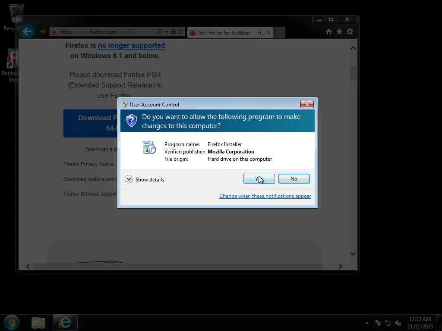Screen dimensions: 442x331
Task: Click the UAC title bar shield icon
Action: (125, 105)
